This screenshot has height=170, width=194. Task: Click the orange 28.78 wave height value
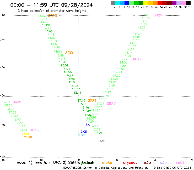tap(28, 137)
